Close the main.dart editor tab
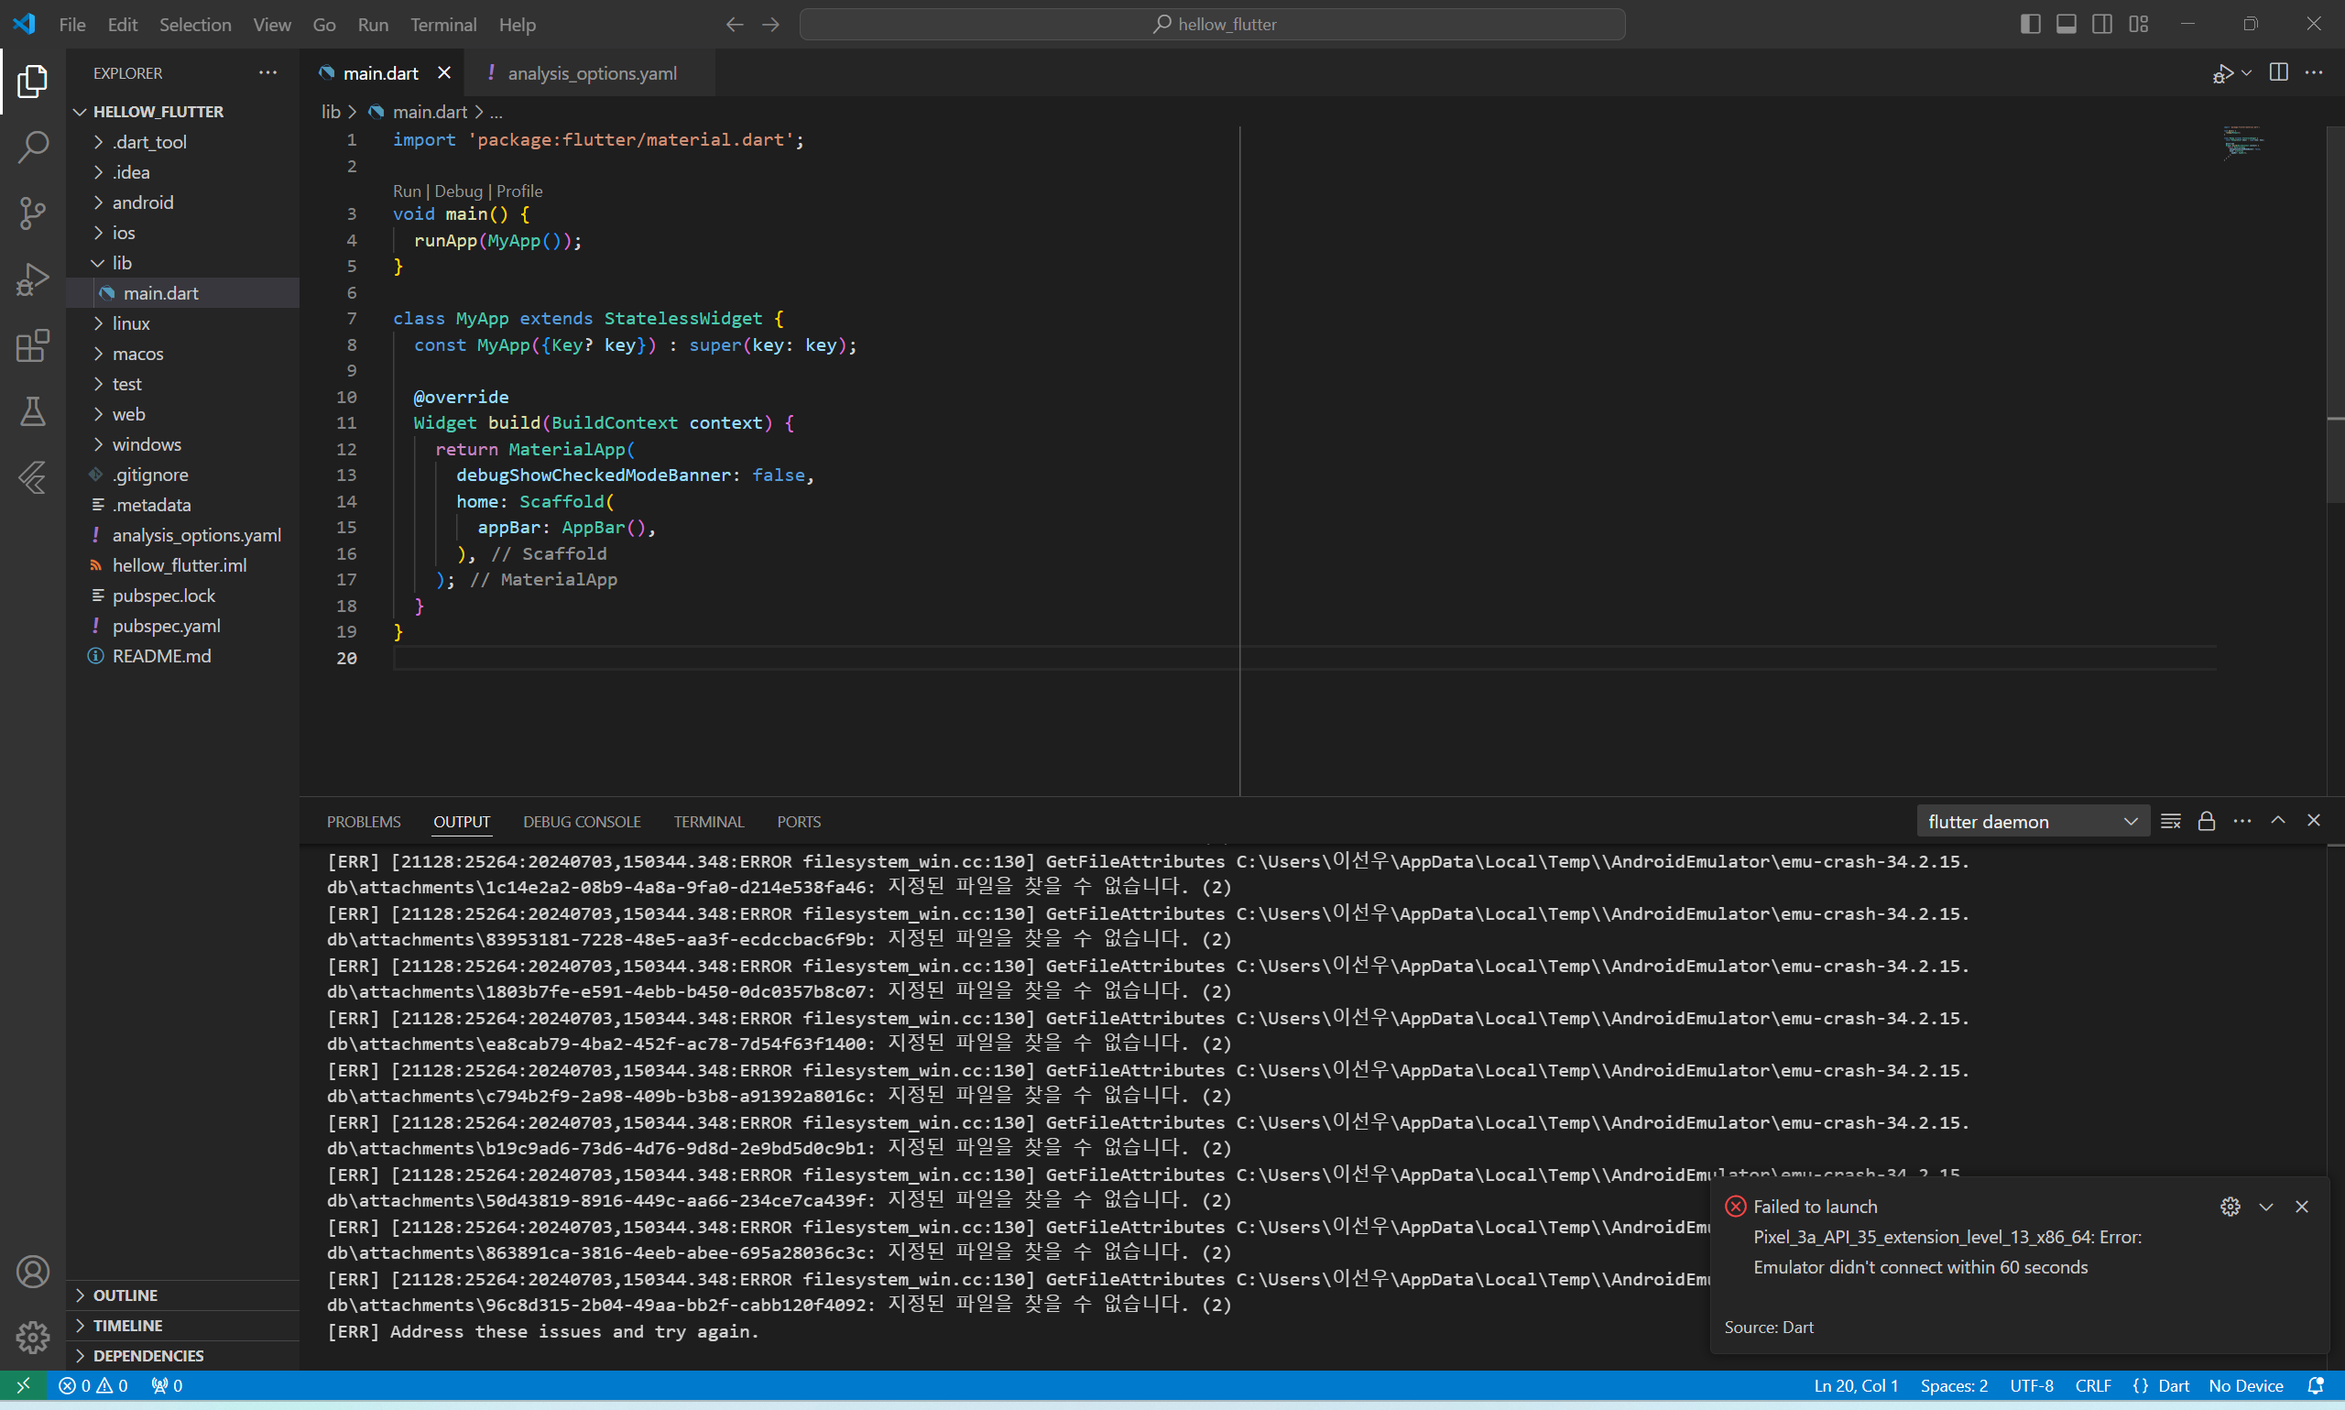The image size is (2345, 1410). click(x=443, y=73)
